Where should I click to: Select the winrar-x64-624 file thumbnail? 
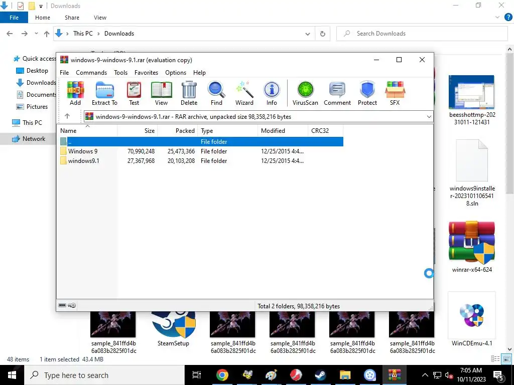click(x=472, y=247)
